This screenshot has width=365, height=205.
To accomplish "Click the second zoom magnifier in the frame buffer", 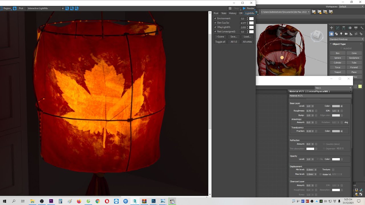I will tap(72, 8).
